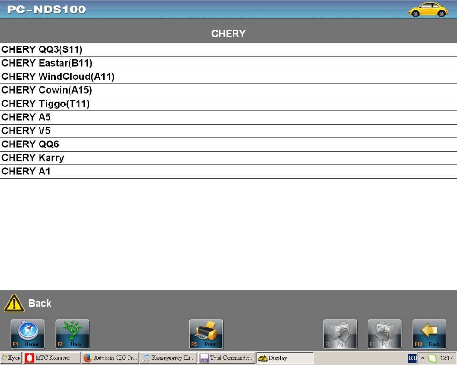Switch to Autocom CDP Pr... taskbar item
Screen dimensions: 457x365
pyautogui.click(x=110, y=358)
